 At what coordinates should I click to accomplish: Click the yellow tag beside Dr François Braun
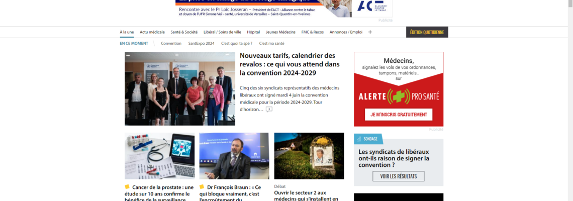tap(202, 187)
